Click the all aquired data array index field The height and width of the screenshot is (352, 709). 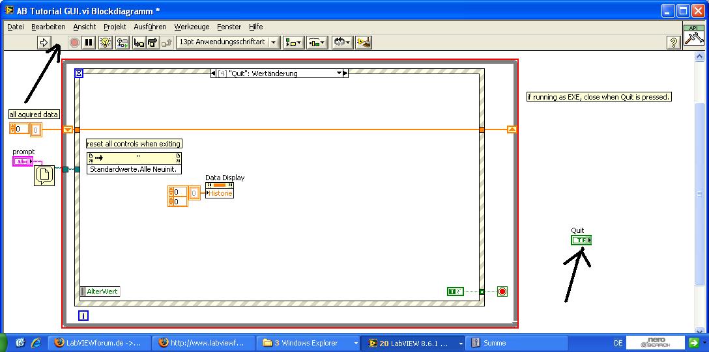coord(20,129)
